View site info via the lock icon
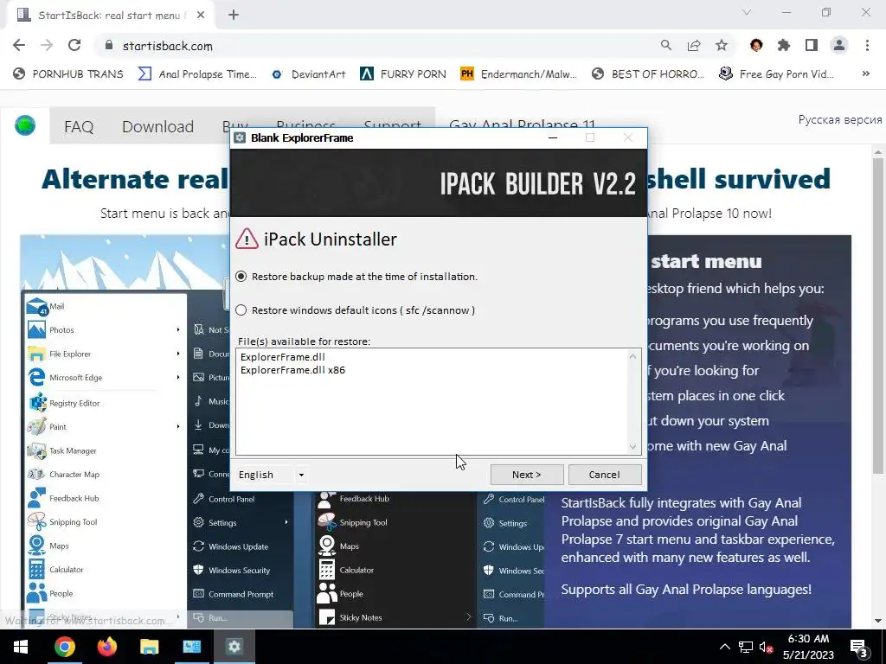Image resolution: width=886 pixels, height=664 pixels. click(x=109, y=46)
